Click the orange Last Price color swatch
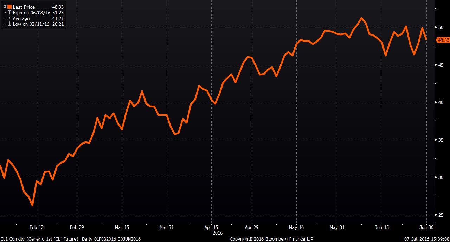This screenshot has width=450, height=242. point(9,7)
